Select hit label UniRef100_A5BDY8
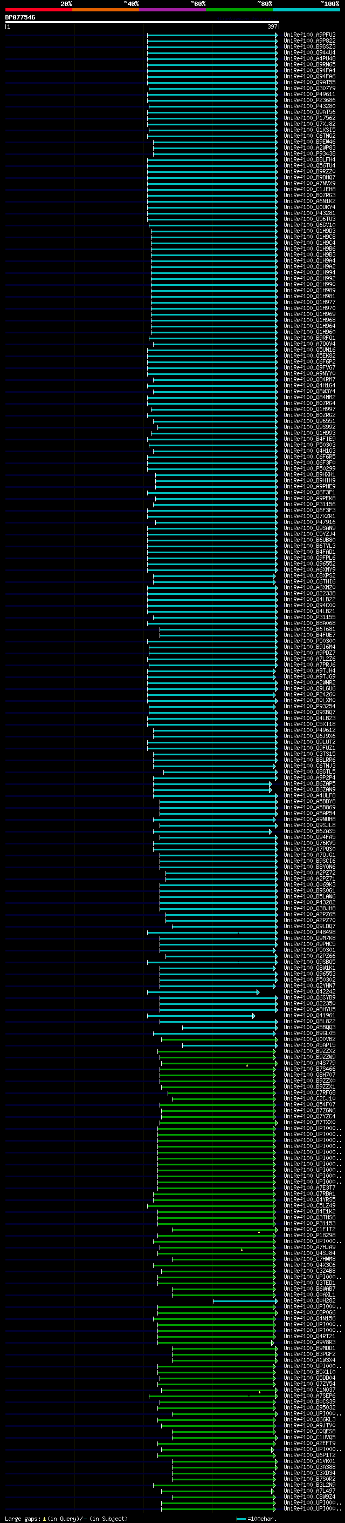This screenshot has height=1523, width=345. pos(309,802)
